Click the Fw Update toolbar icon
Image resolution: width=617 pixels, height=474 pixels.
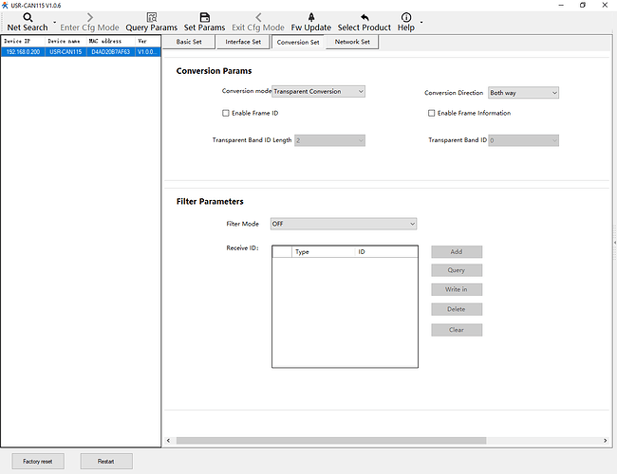click(311, 17)
